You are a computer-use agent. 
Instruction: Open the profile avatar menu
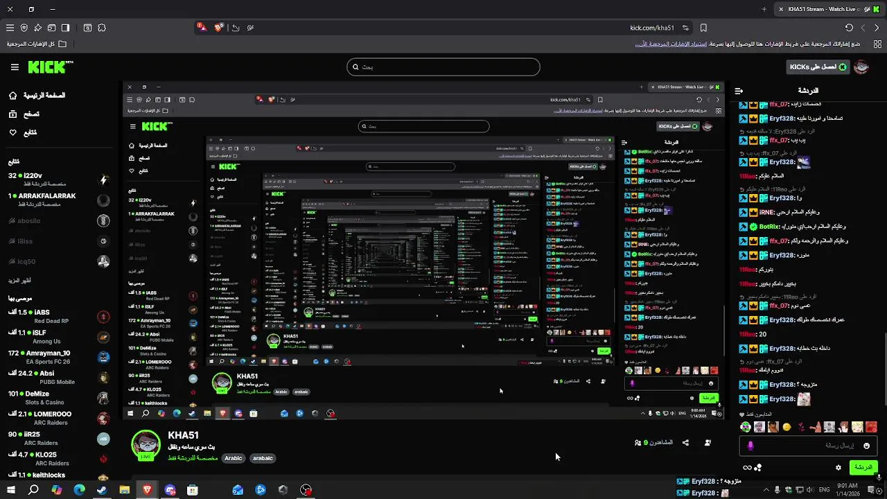point(861,67)
